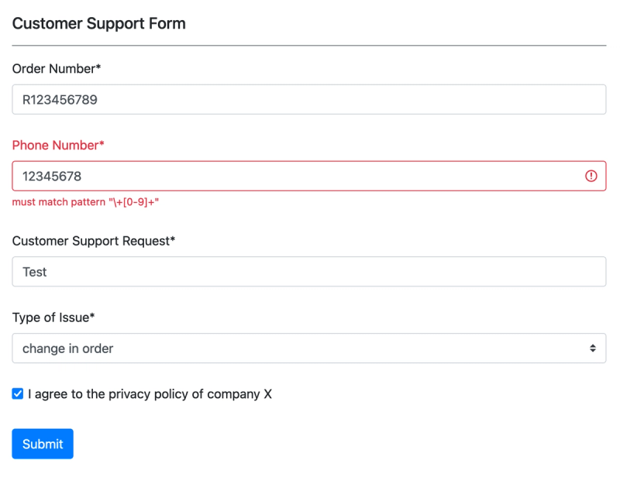Click the "Order Number*" label
This screenshot has height=477, width=620.
point(57,69)
